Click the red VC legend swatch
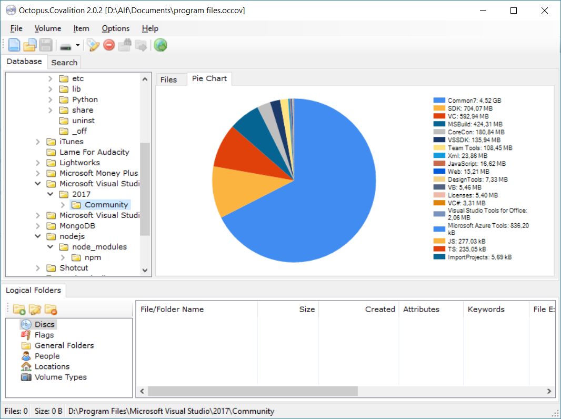Image resolution: width=561 pixels, height=419 pixels. coord(439,116)
